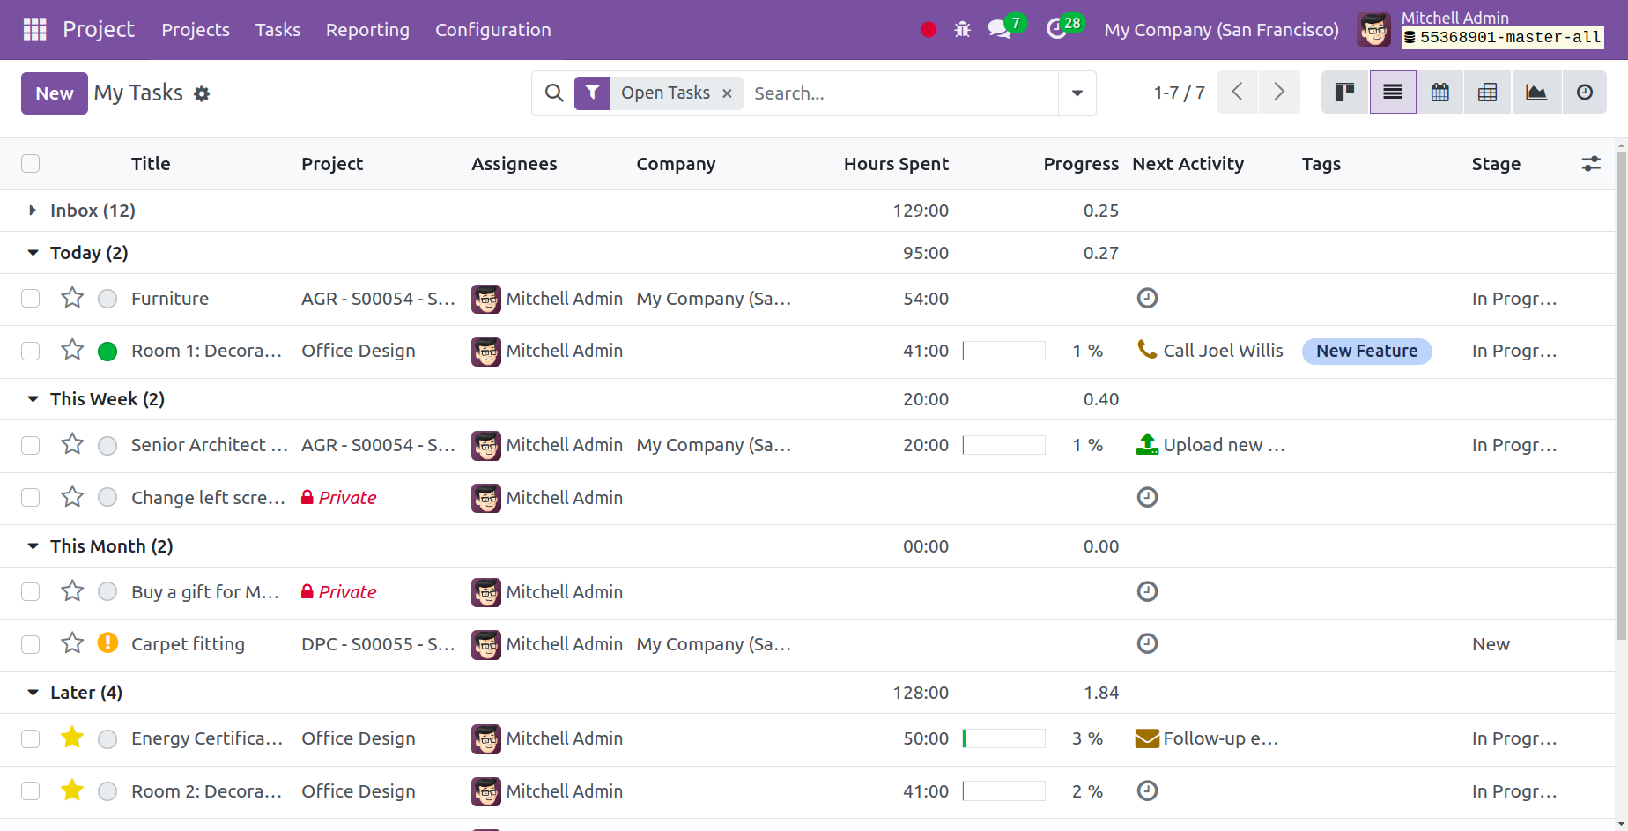Click Room 1: Decoration progress bar

point(1004,351)
